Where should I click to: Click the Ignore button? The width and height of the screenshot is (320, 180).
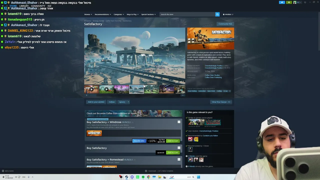pyautogui.click(x=122, y=102)
